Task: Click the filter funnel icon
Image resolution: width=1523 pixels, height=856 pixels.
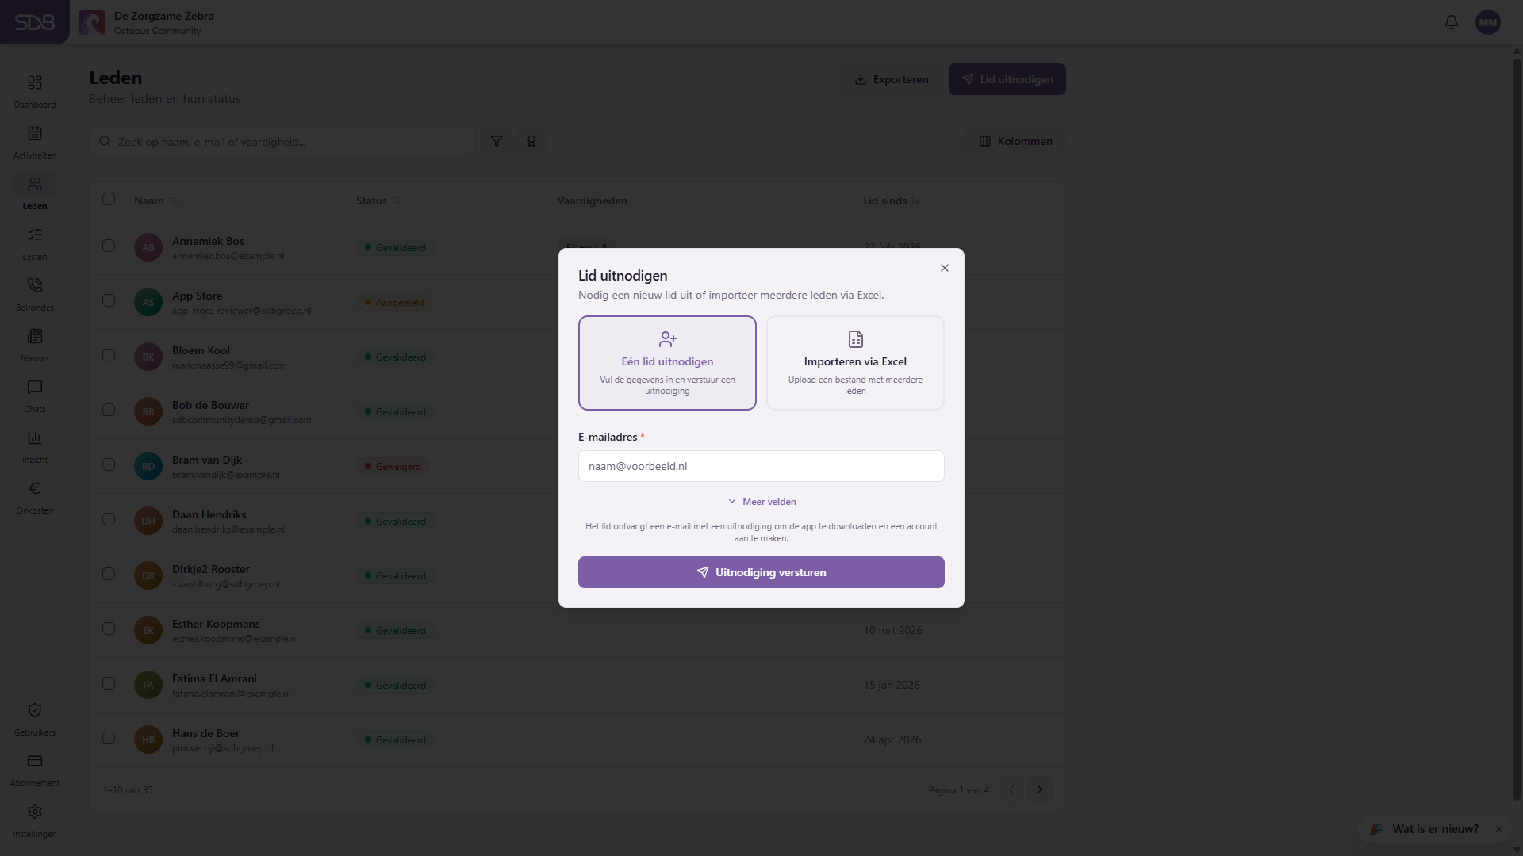Action: [x=497, y=141]
